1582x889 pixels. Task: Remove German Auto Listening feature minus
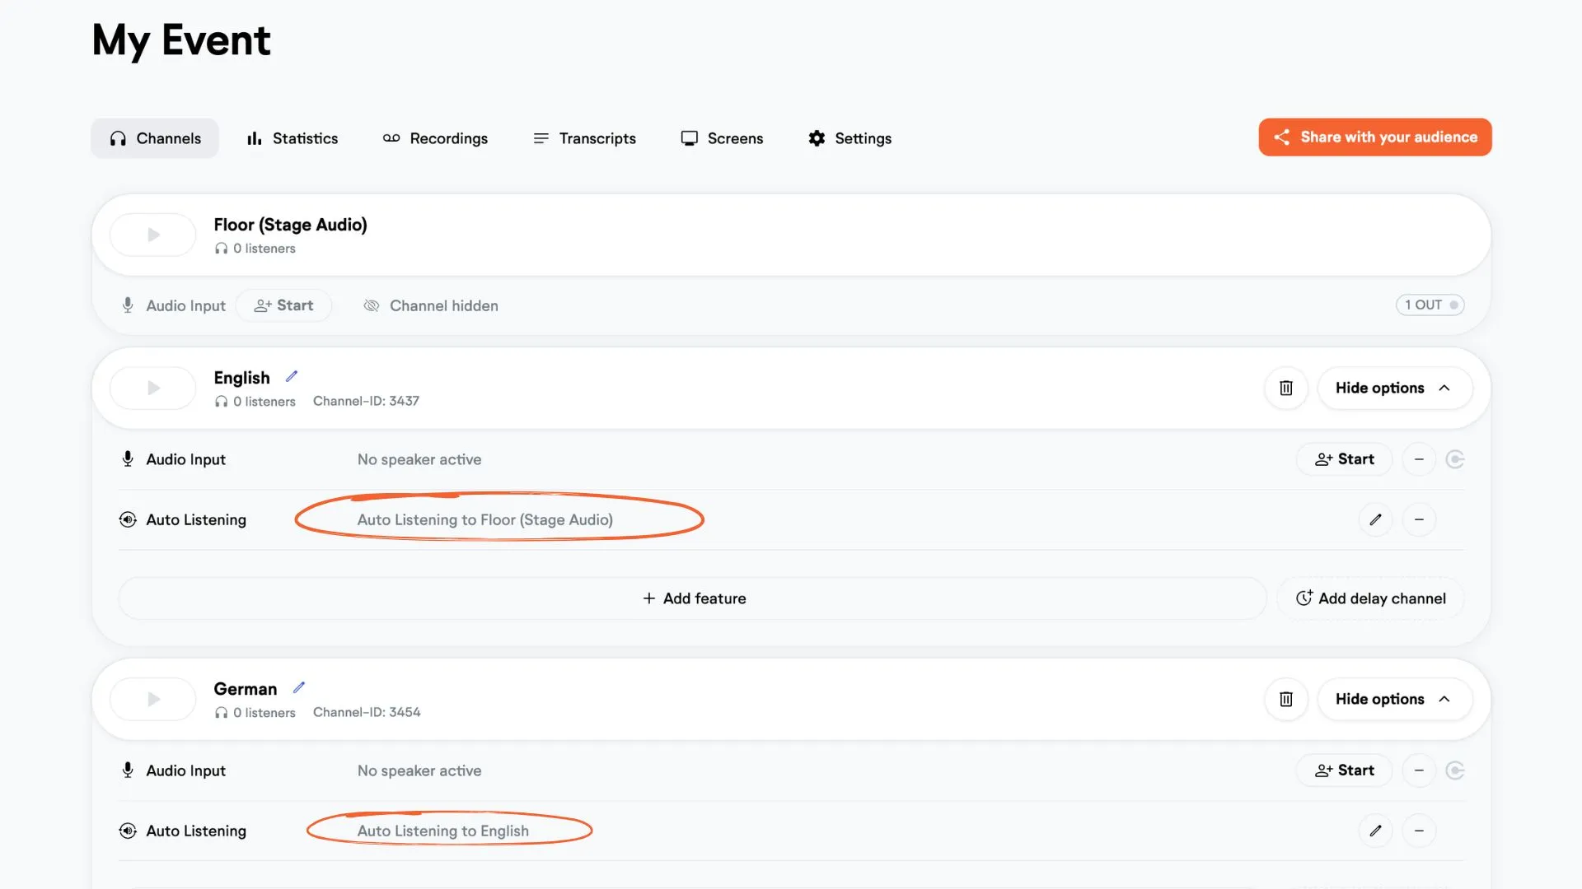tap(1419, 831)
